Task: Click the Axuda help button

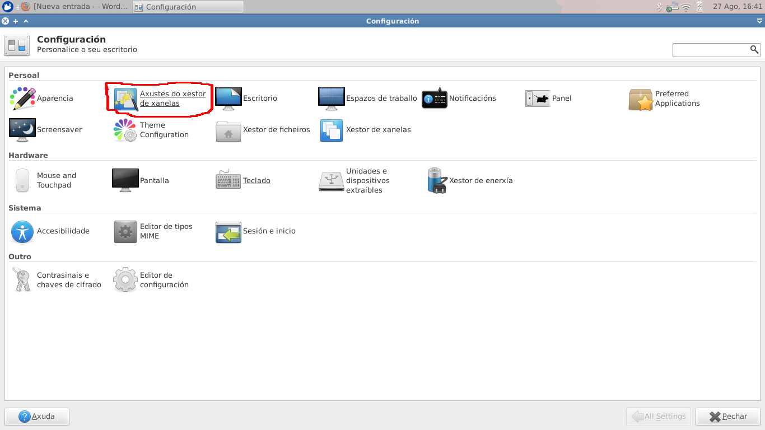Action: (x=37, y=417)
